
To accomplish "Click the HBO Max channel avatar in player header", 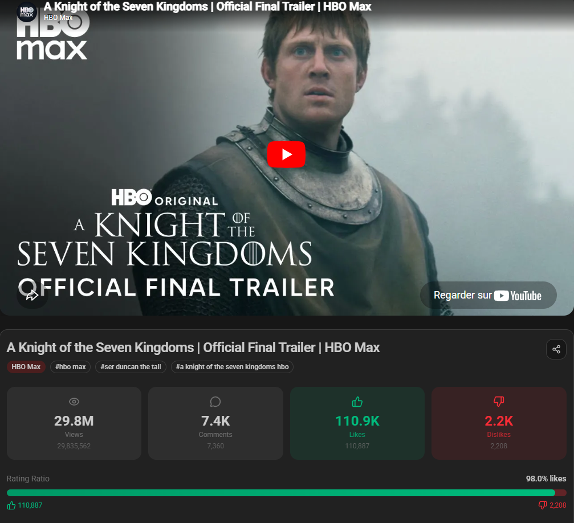I will point(27,11).
